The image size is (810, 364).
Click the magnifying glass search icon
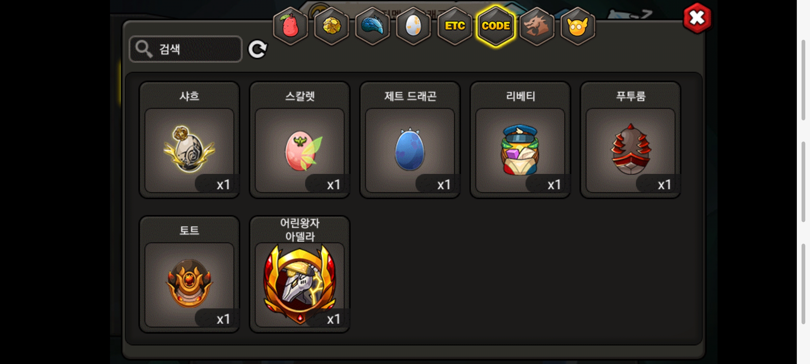[144, 49]
